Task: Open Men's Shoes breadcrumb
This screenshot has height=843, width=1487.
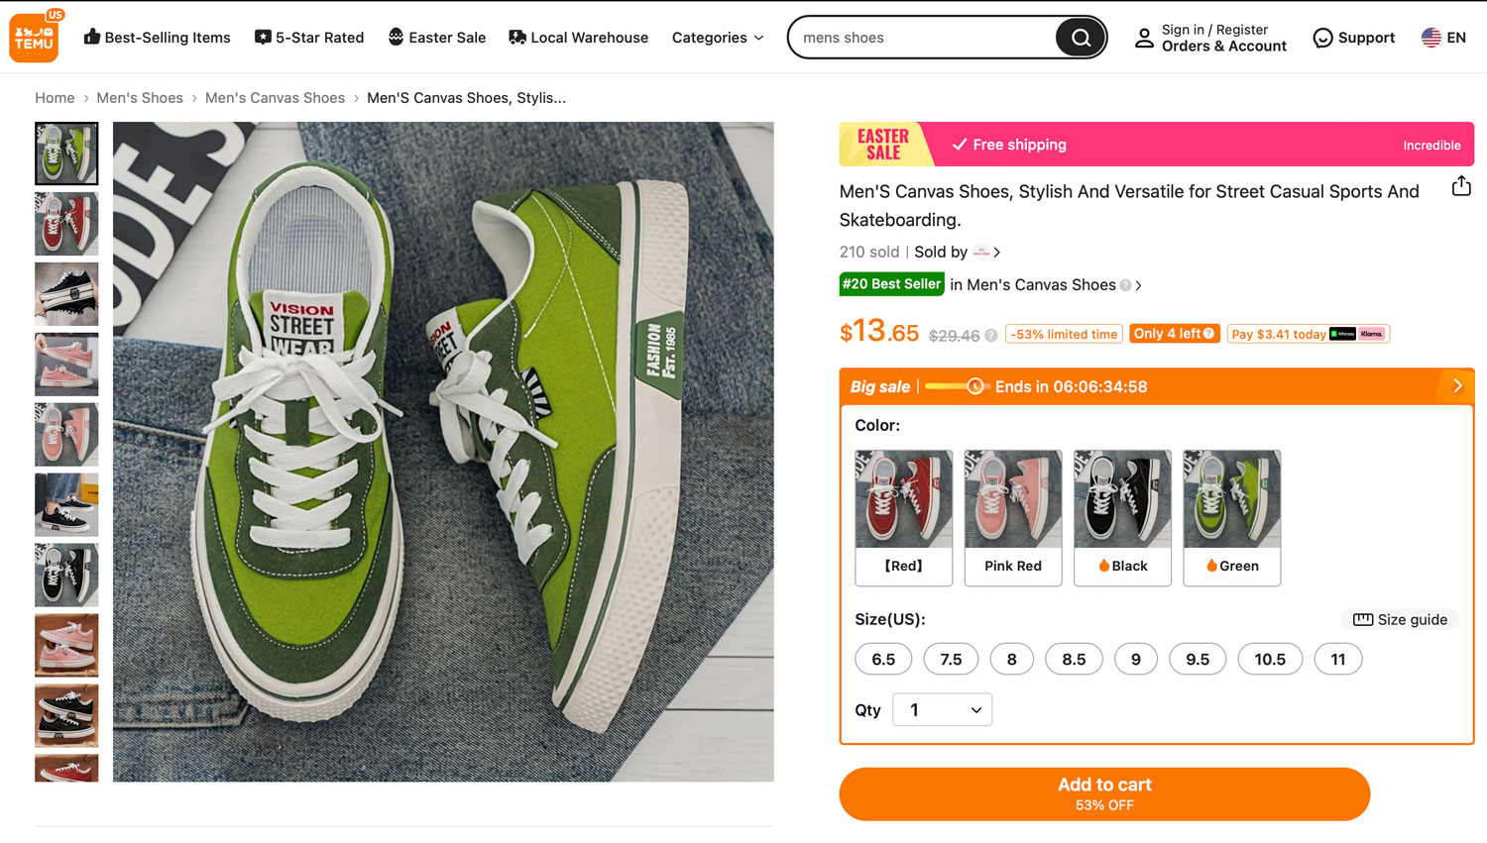Action: pos(140,98)
